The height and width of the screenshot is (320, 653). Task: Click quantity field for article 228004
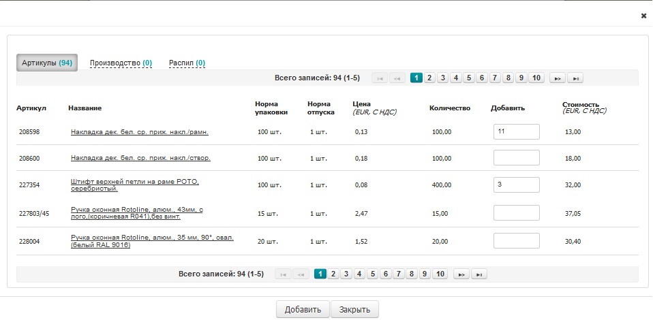point(516,241)
